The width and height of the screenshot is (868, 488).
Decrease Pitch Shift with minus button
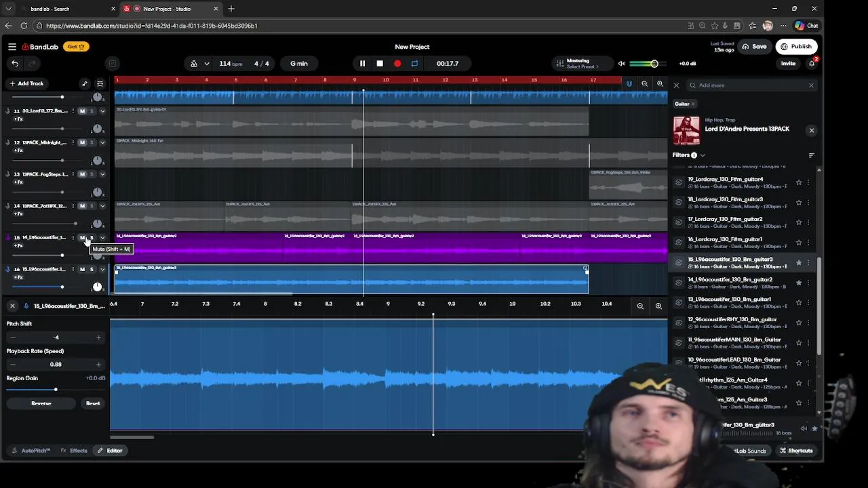point(12,338)
